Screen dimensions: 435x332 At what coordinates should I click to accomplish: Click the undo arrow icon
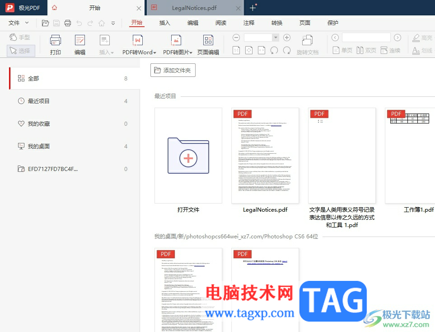(79, 23)
